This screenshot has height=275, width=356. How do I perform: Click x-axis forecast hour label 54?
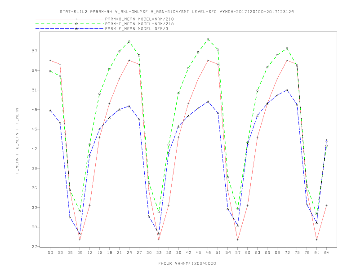228,253
